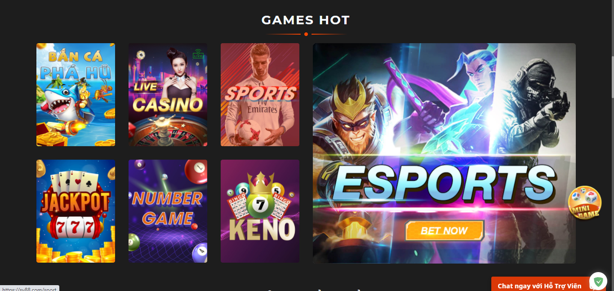Click the green LIVE badge on casino tile
This screenshot has width=614, height=291.
point(198,54)
